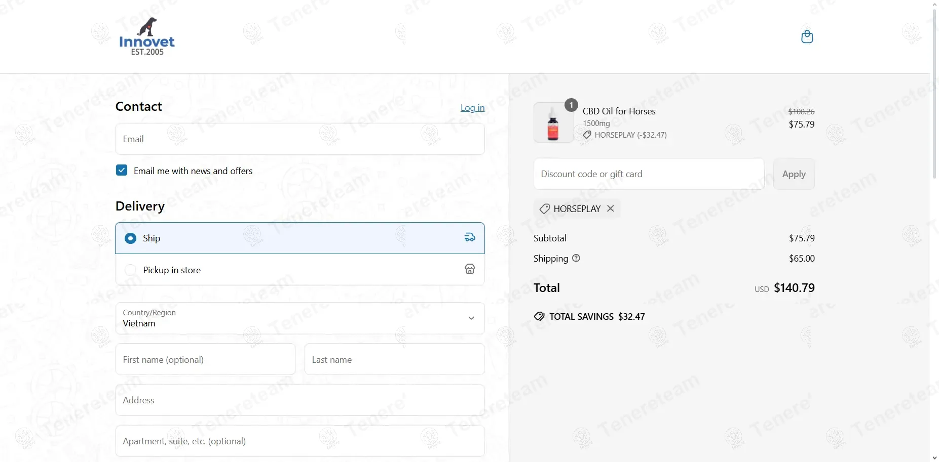Click the store pickup icon
Screen dimensions: 939x462
470,269
